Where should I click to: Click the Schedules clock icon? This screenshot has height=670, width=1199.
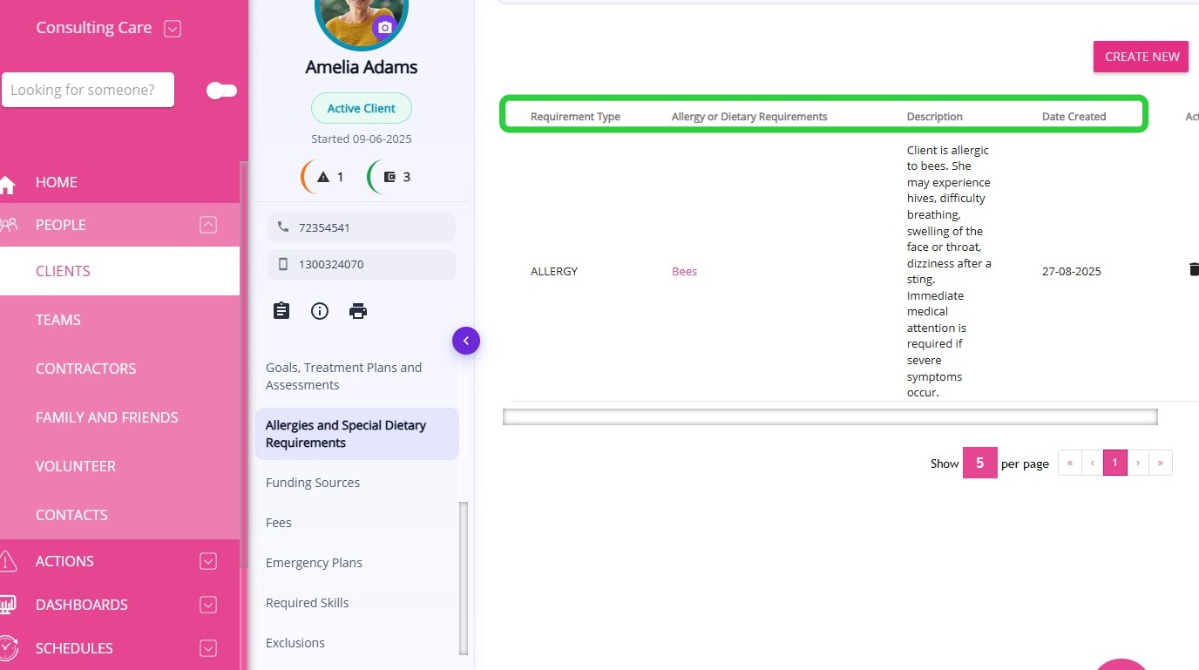pos(9,648)
